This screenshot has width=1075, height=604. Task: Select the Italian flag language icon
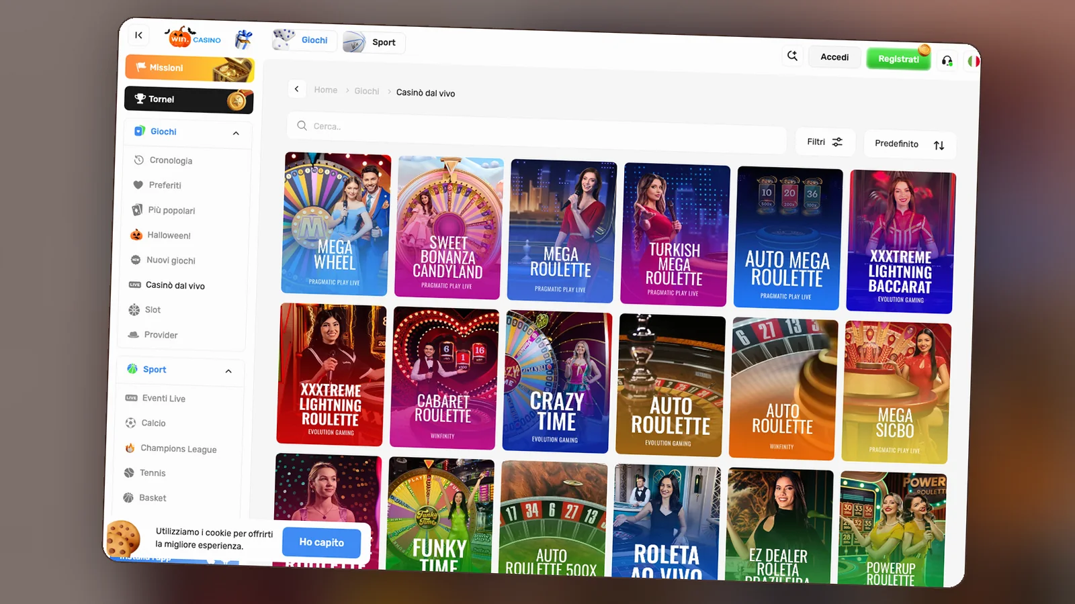973,61
